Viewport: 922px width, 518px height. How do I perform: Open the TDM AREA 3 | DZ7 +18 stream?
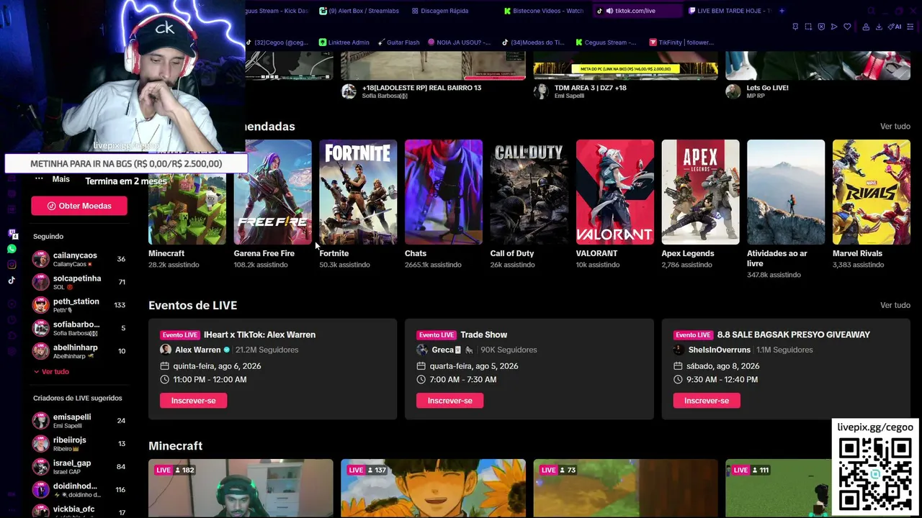[590, 88]
